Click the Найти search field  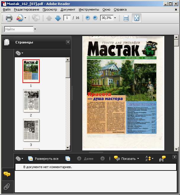click(19, 29)
